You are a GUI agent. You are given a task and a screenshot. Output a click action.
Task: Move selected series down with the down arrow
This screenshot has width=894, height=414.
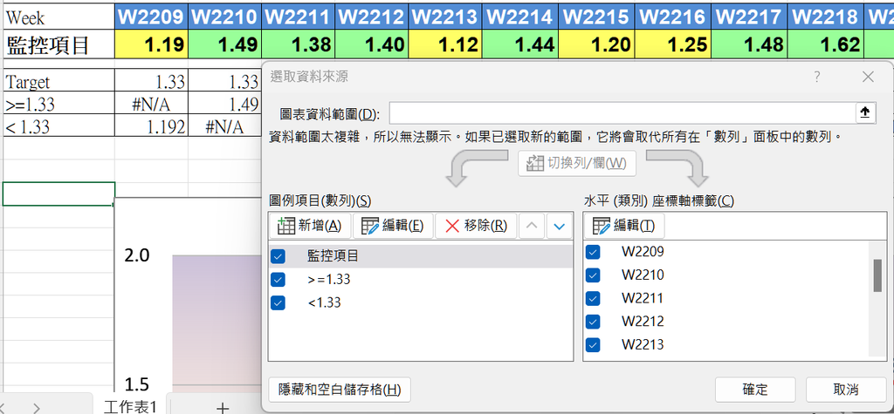560,226
